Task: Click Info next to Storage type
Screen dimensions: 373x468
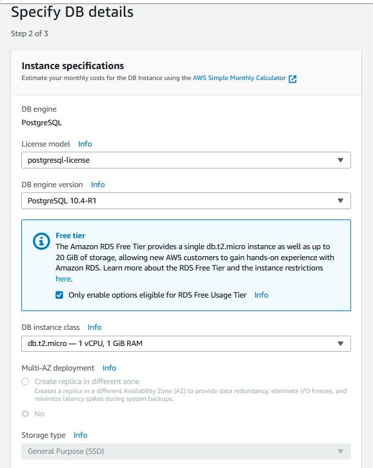Action: tap(81, 435)
